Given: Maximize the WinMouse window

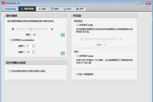Looking at the screenshot, I should (143, 3).
